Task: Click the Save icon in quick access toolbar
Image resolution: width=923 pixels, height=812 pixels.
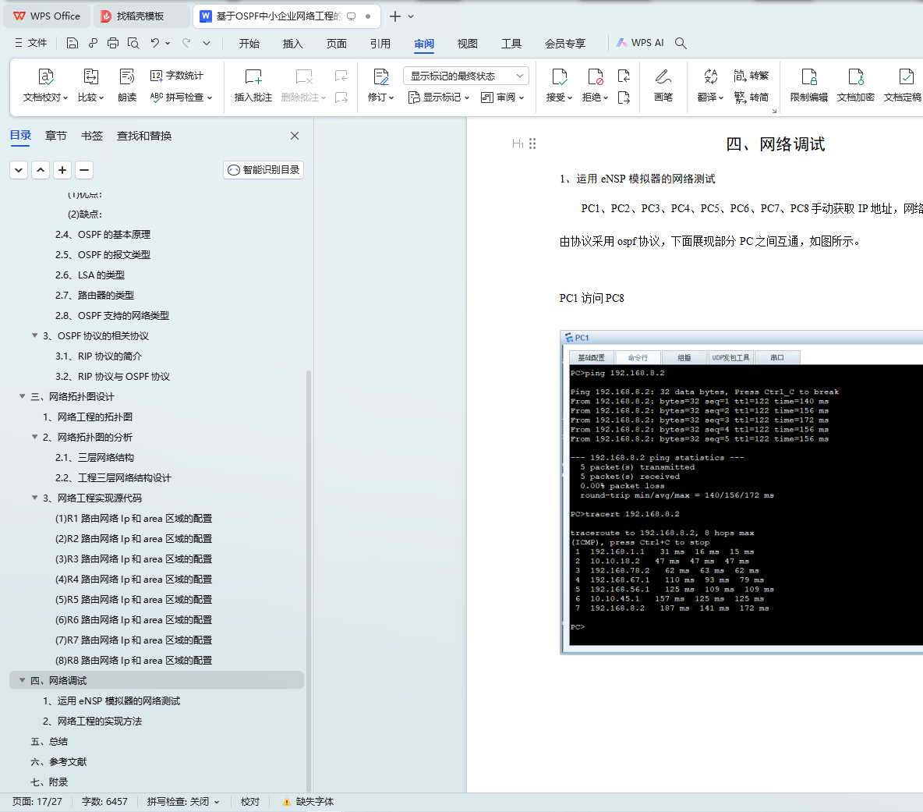Action: pos(72,43)
